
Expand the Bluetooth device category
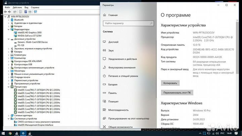pyautogui.click(x=9, y=20)
